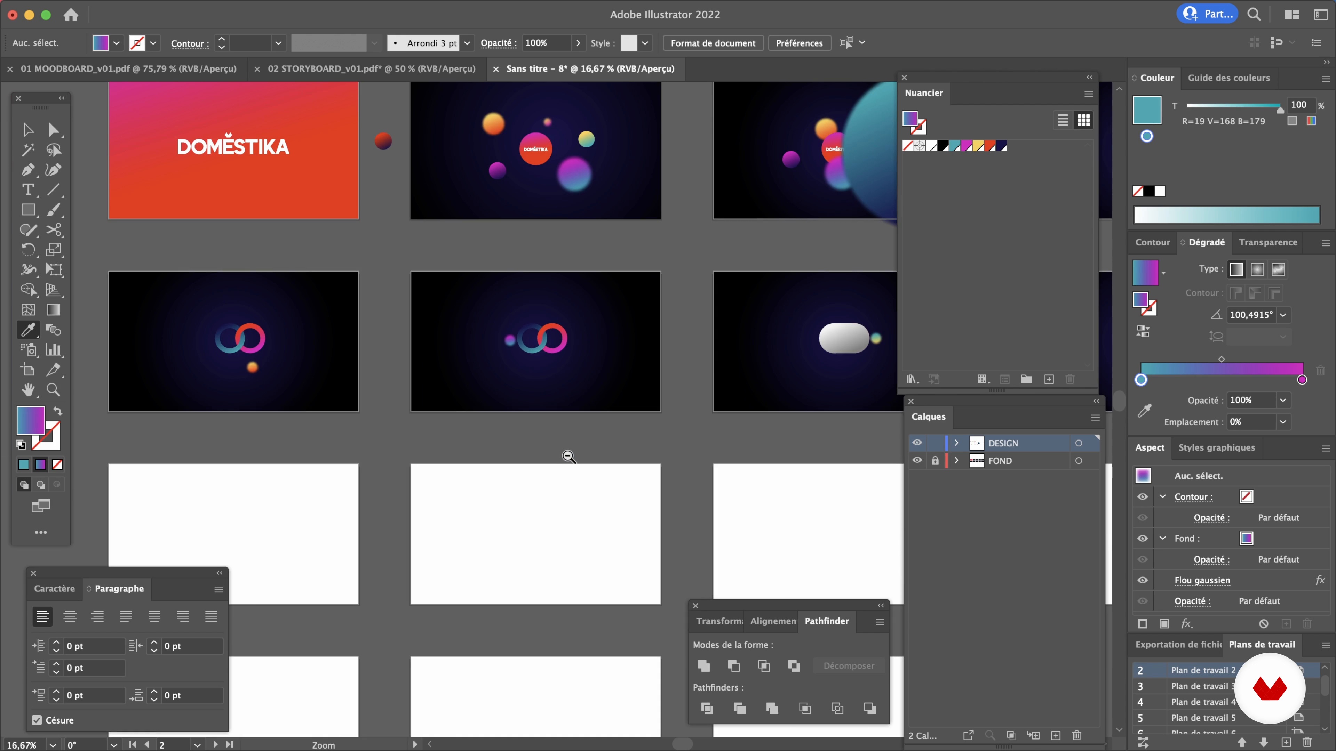Select the Selection tool arrow

(x=28, y=130)
